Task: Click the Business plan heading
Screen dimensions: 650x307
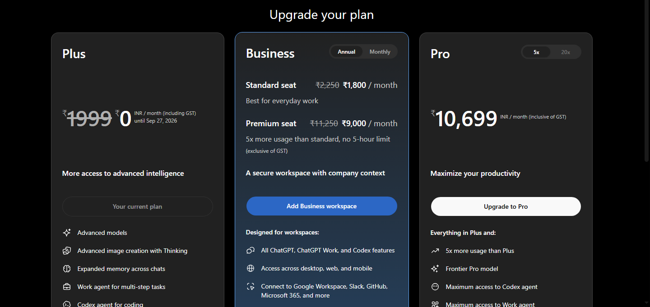Action: 270,53
